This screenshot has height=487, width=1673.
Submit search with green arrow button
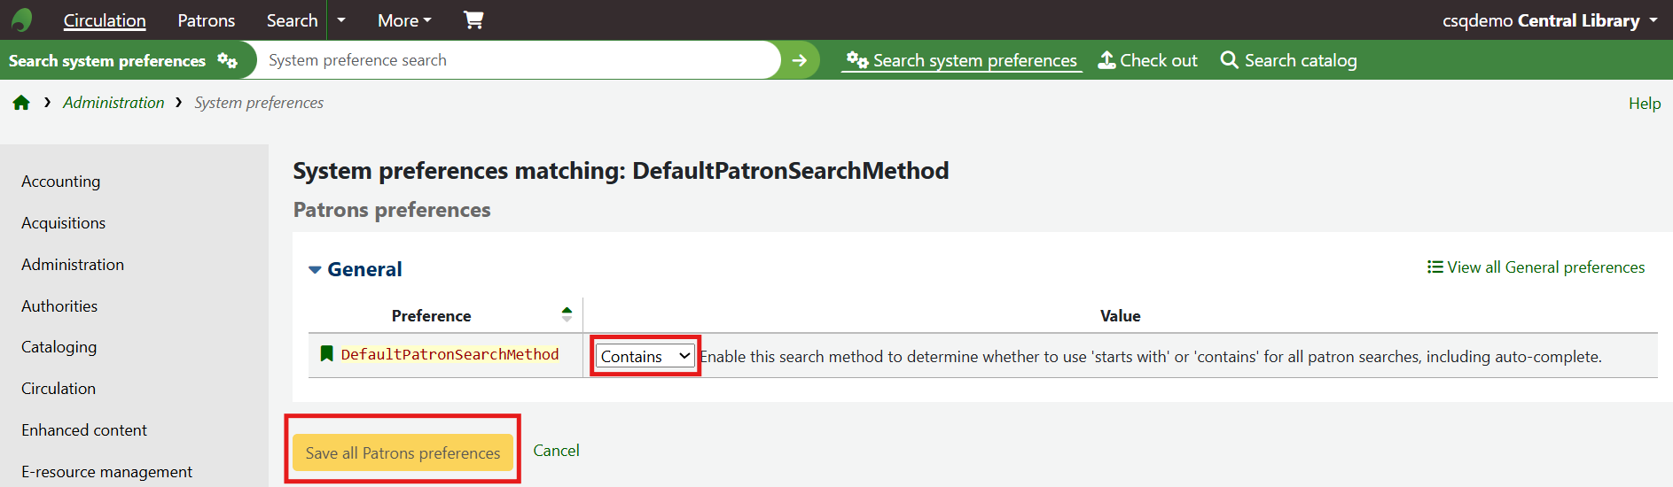(x=800, y=60)
